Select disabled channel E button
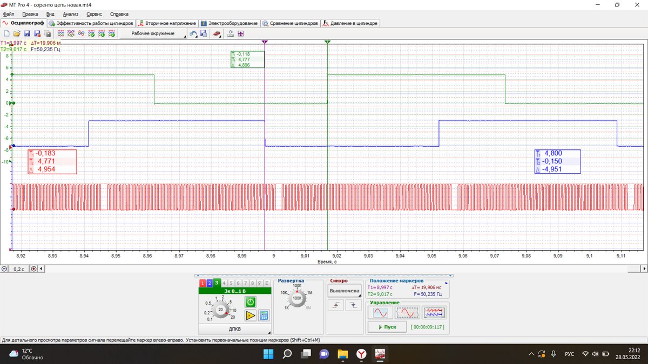 click(x=267, y=283)
